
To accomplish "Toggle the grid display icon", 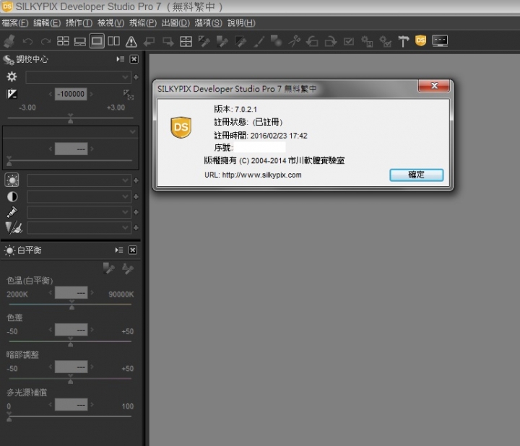I will [x=186, y=41].
